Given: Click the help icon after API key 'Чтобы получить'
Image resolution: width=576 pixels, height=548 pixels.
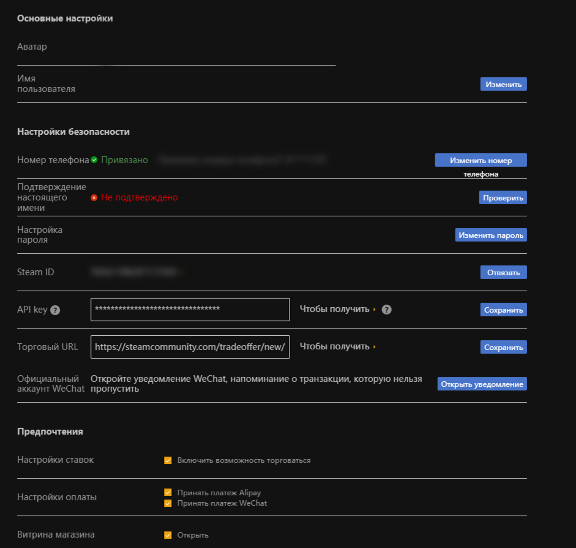Looking at the screenshot, I should click(386, 310).
